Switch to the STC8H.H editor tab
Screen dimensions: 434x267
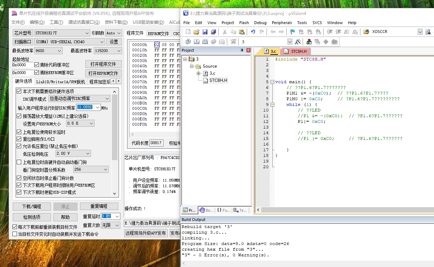point(295,51)
